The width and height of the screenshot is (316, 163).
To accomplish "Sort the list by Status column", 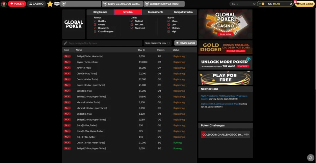I will pyautogui.click(x=176, y=50).
